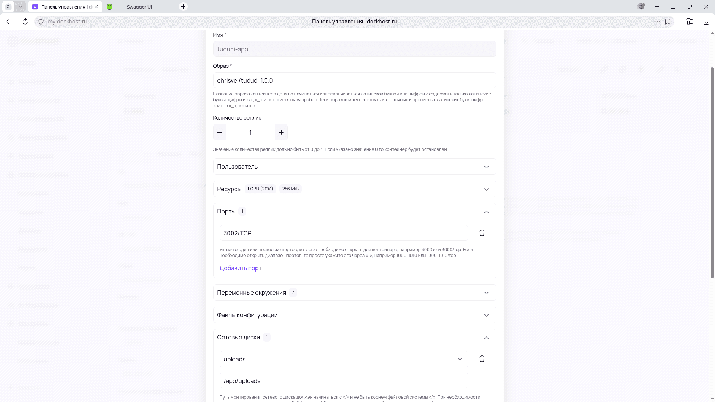Viewport: 715px width, 402px height.
Task: Edit the Образ image name field
Action: pos(355,80)
